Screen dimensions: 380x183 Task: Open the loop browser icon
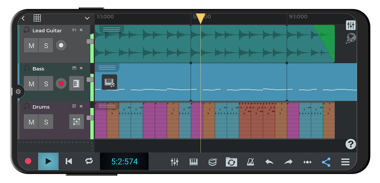click(x=232, y=162)
